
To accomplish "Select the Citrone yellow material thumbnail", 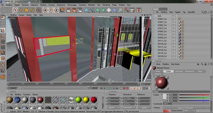I will click(x=86, y=101).
